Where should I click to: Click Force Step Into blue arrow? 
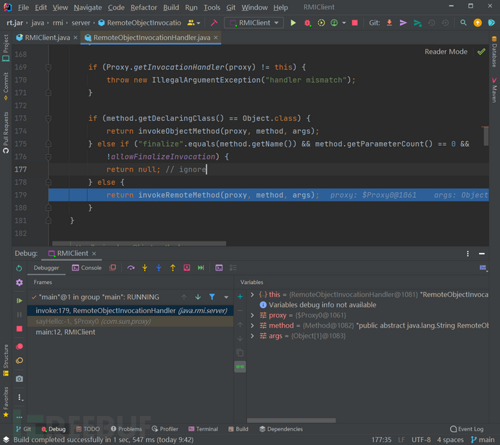159,267
